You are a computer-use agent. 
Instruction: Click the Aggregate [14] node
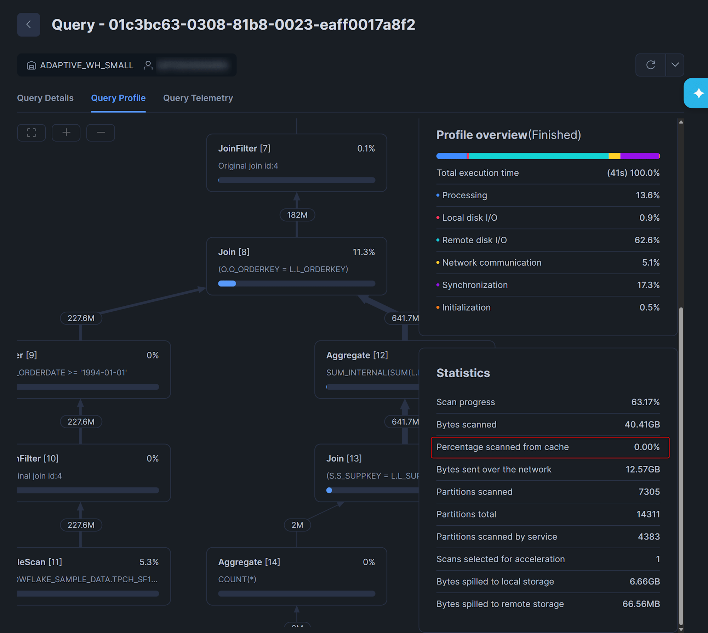296,576
